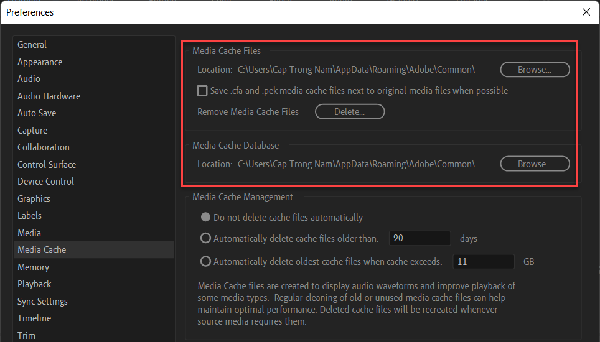The height and width of the screenshot is (342, 600).
Task: Click the Remove Media Cache Files label
Action: 248,111
